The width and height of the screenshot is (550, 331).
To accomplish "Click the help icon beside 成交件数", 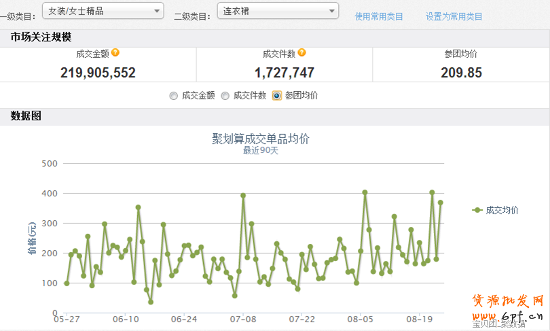I will coord(301,53).
